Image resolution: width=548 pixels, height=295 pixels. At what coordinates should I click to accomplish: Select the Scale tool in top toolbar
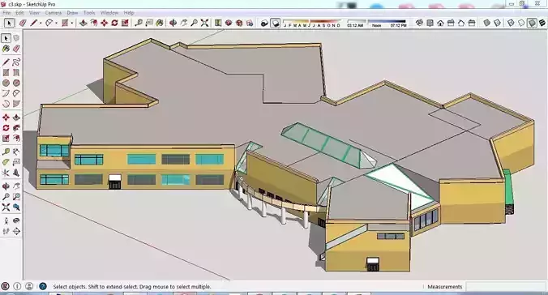[125, 23]
